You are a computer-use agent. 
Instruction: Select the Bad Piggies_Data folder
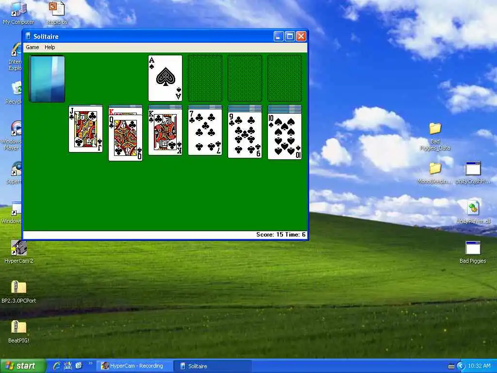435,136
